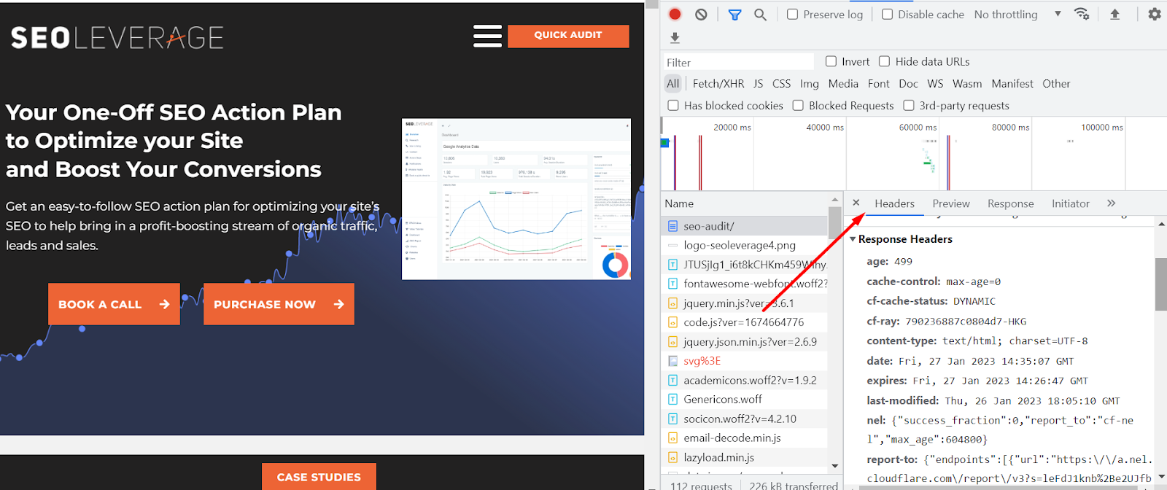Close the request details pane
The height and width of the screenshot is (490, 1167).
click(x=856, y=203)
